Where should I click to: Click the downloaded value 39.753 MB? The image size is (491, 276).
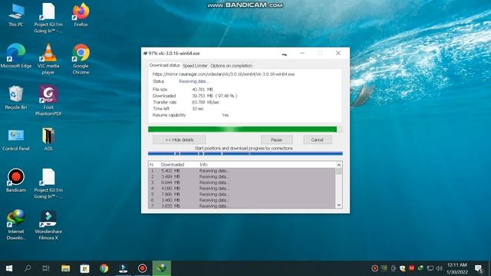[x=214, y=96]
